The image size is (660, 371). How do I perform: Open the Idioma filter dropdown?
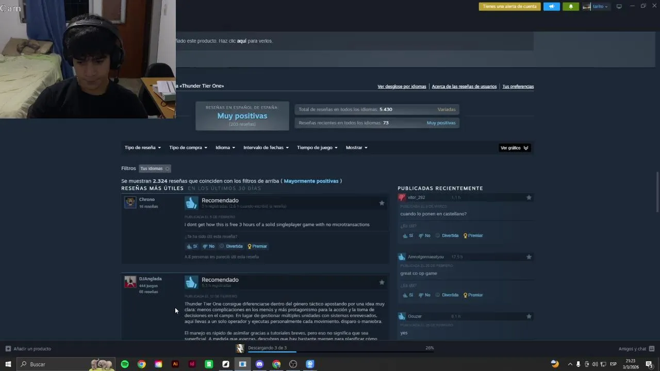[x=225, y=147]
